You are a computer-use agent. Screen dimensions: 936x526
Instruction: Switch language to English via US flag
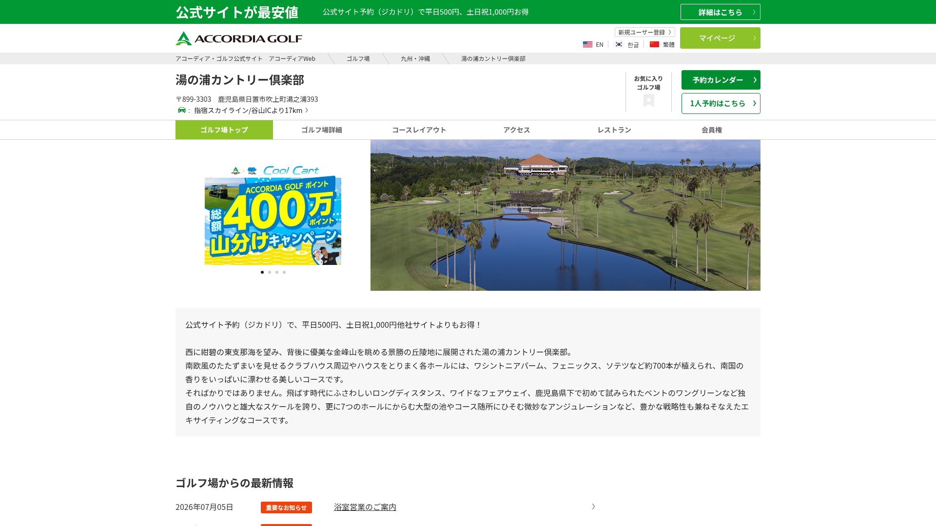tap(587, 44)
